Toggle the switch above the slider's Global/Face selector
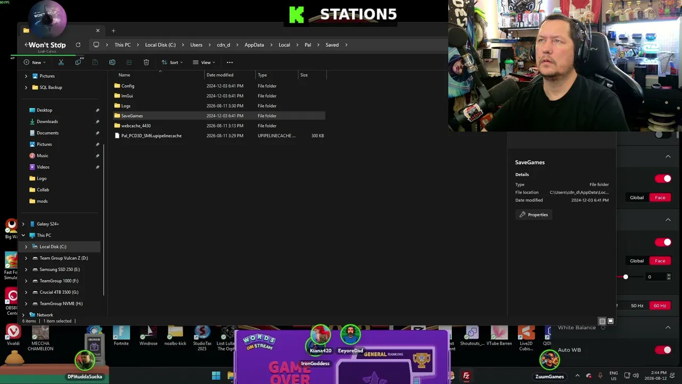Viewport: 682px width, 384px height. click(663, 242)
